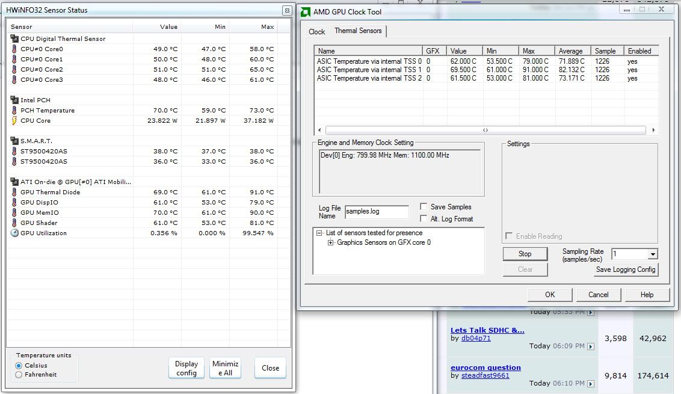Select row ASIC Temperature via internal TSS 0
The width and height of the screenshot is (681, 394).
click(x=485, y=61)
